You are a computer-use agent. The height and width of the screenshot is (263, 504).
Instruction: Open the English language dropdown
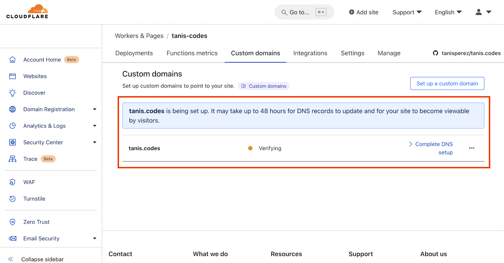[448, 12]
